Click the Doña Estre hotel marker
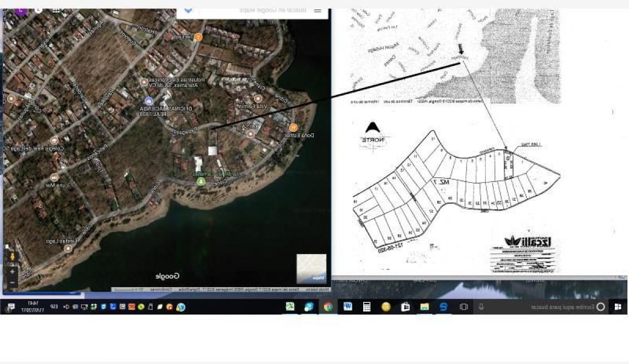 point(292,127)
